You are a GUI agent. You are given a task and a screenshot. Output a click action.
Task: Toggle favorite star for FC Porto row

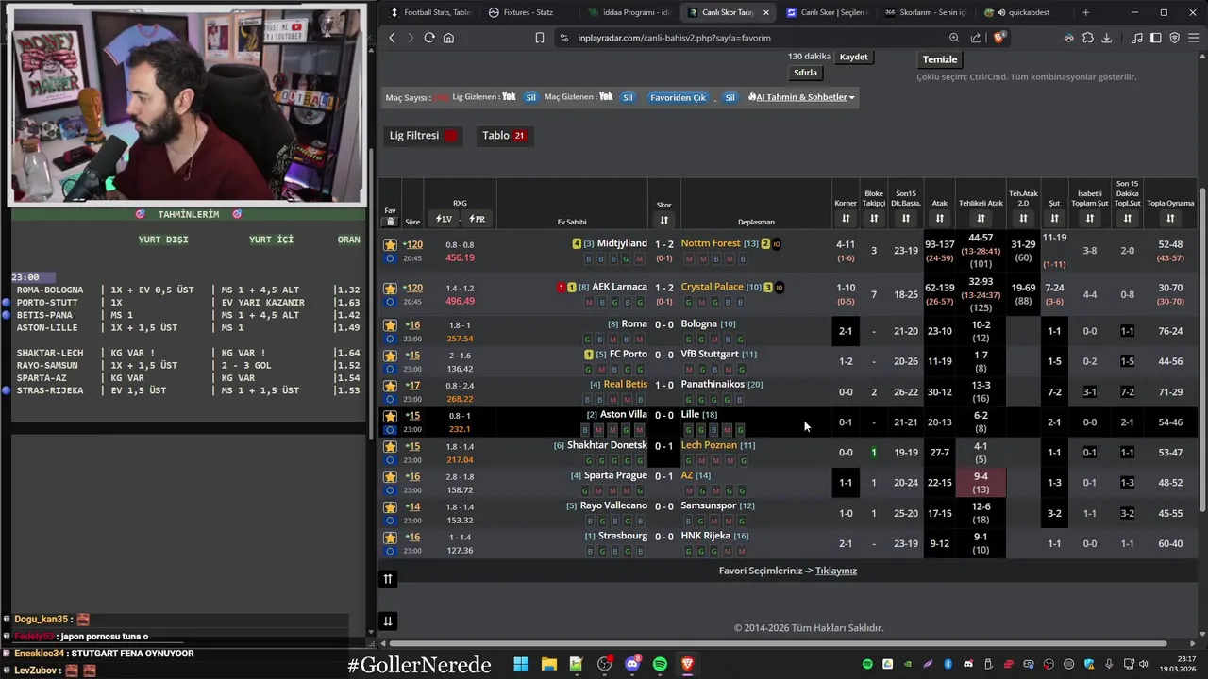pos(390,356)
